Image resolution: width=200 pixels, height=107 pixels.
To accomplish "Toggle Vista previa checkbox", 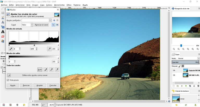I will (x=8, y=80).
